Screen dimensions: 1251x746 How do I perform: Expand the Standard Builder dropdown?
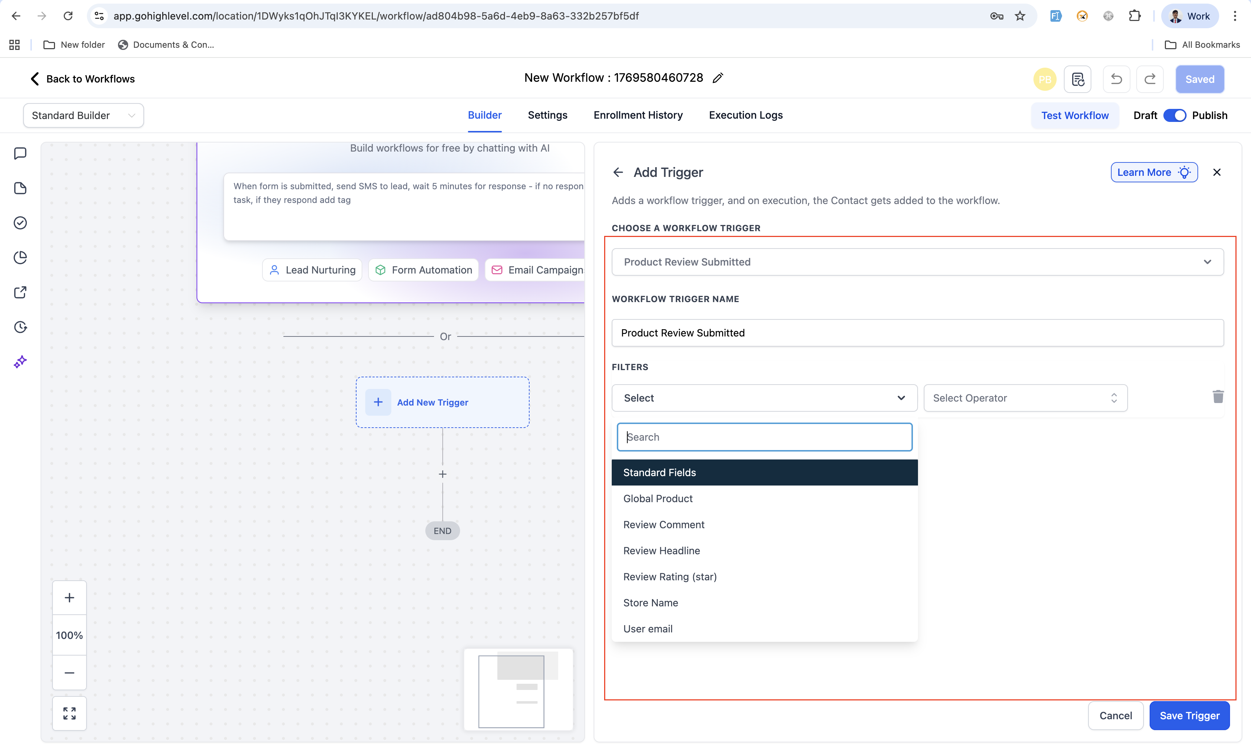click(x=84, y=115)
